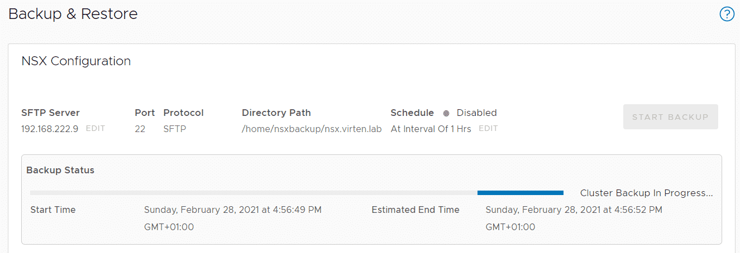Click the NSX Configuration section heading
Image resolution: width=740 pixels, height=253 pixels.
point(76,61)
